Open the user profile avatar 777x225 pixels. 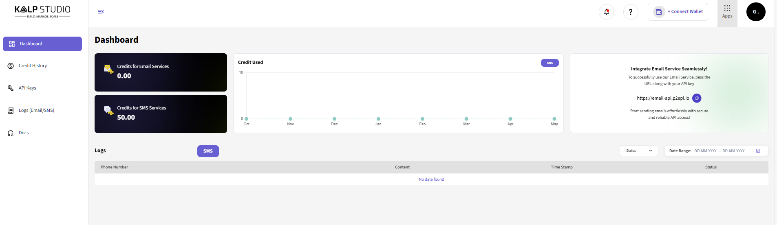(755, 12)
